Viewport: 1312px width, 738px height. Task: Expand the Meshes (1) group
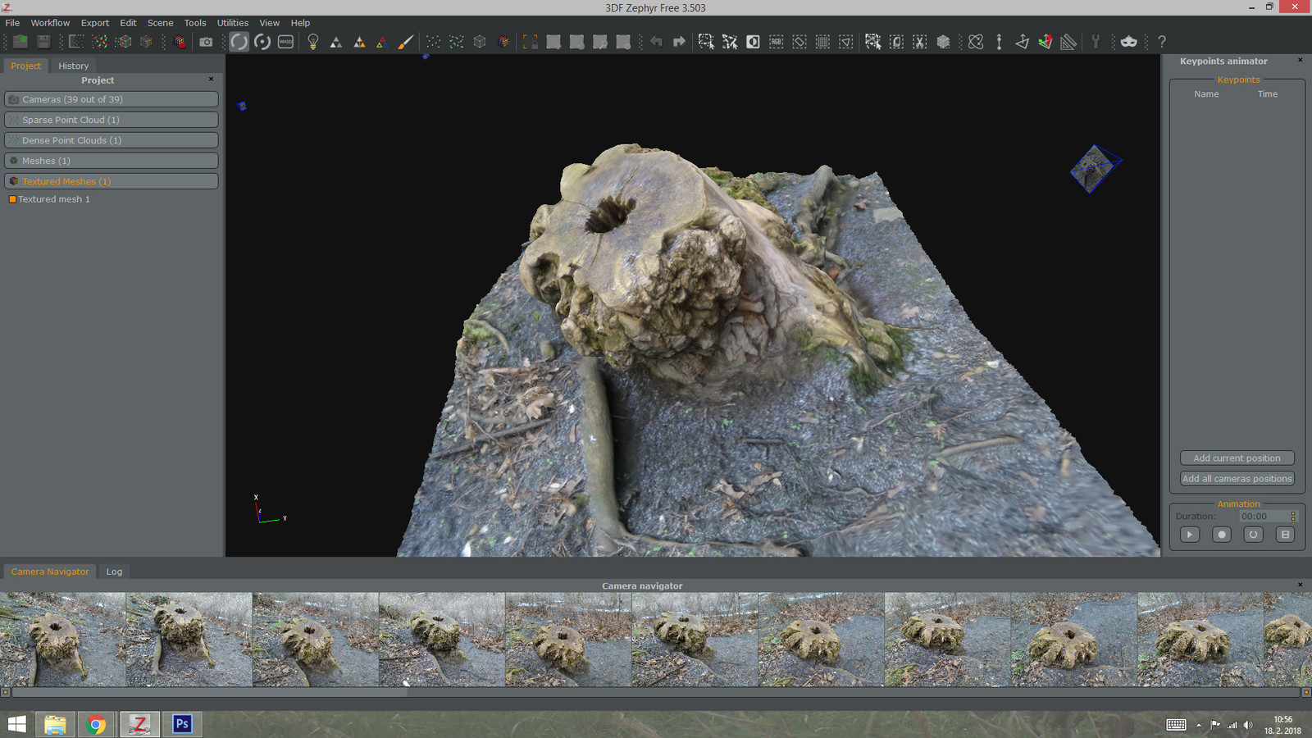(x=111, y=160)
